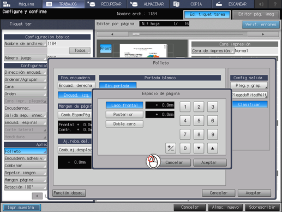
Task: Increase value with up arrow key
Action: tap(213, 148)
